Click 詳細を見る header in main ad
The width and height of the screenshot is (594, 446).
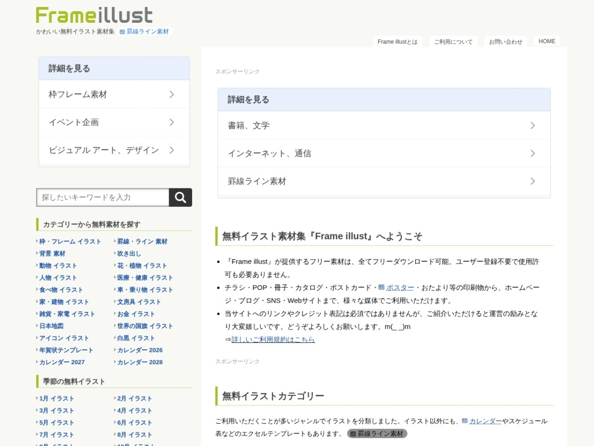tap(384, 100)
